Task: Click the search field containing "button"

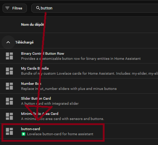Action: click(95, 8)
